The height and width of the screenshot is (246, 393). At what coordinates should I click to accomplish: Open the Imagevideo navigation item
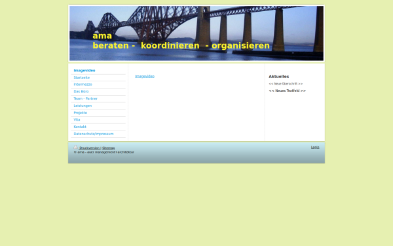98,71
